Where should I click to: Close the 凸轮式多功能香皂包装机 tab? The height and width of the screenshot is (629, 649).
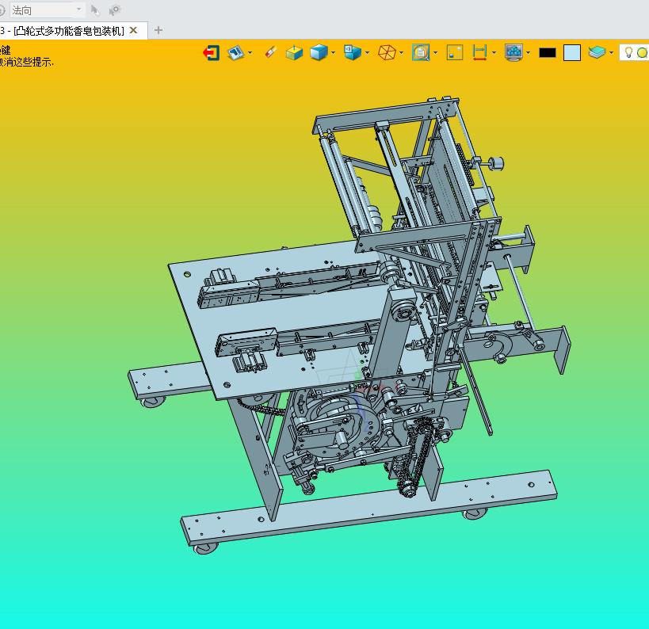[x=133, y=30]
